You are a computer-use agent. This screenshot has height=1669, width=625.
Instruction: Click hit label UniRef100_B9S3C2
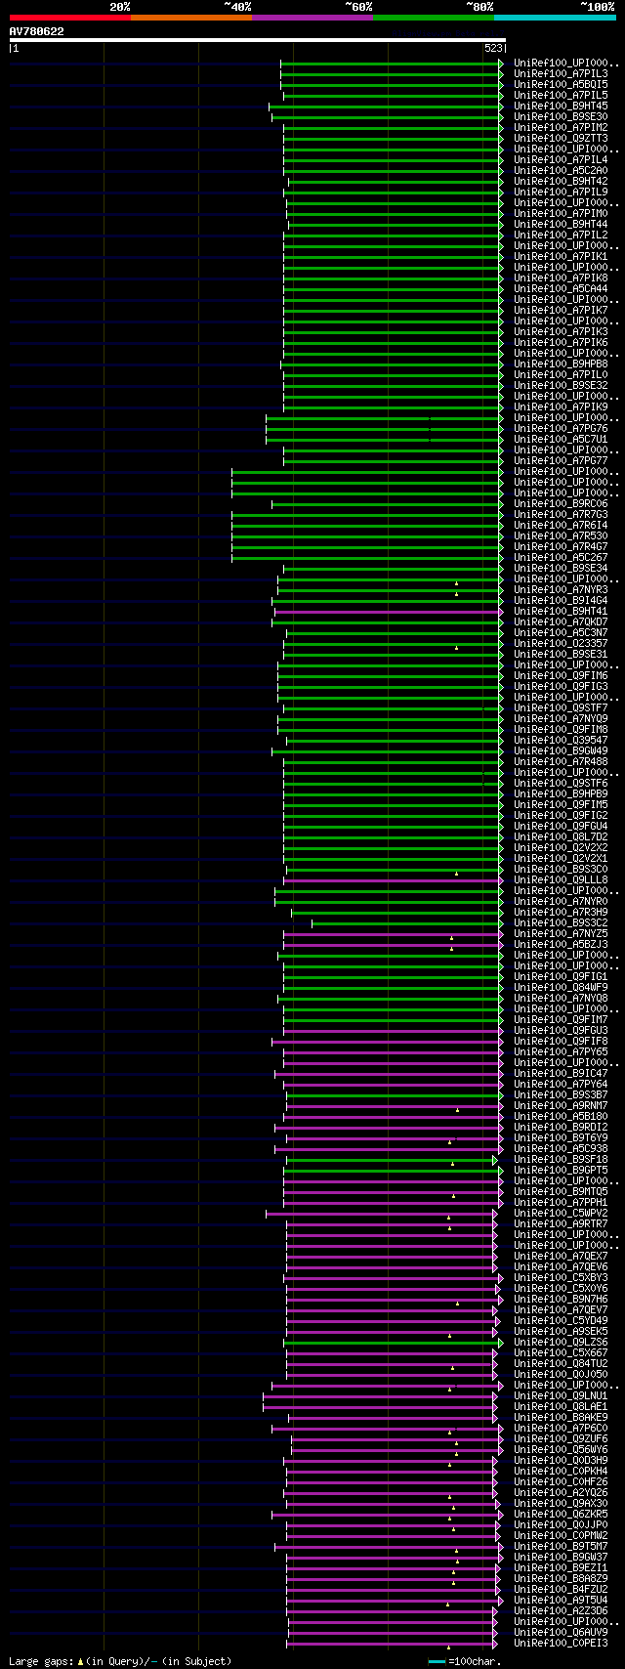click(561, 922)
